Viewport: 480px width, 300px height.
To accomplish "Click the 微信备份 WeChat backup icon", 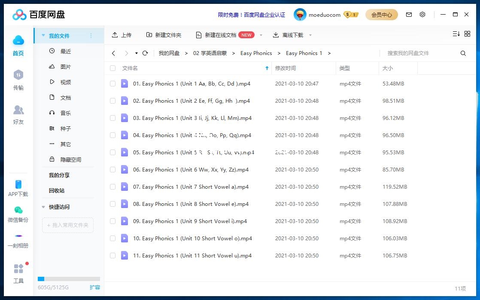I will pos(18,211).
